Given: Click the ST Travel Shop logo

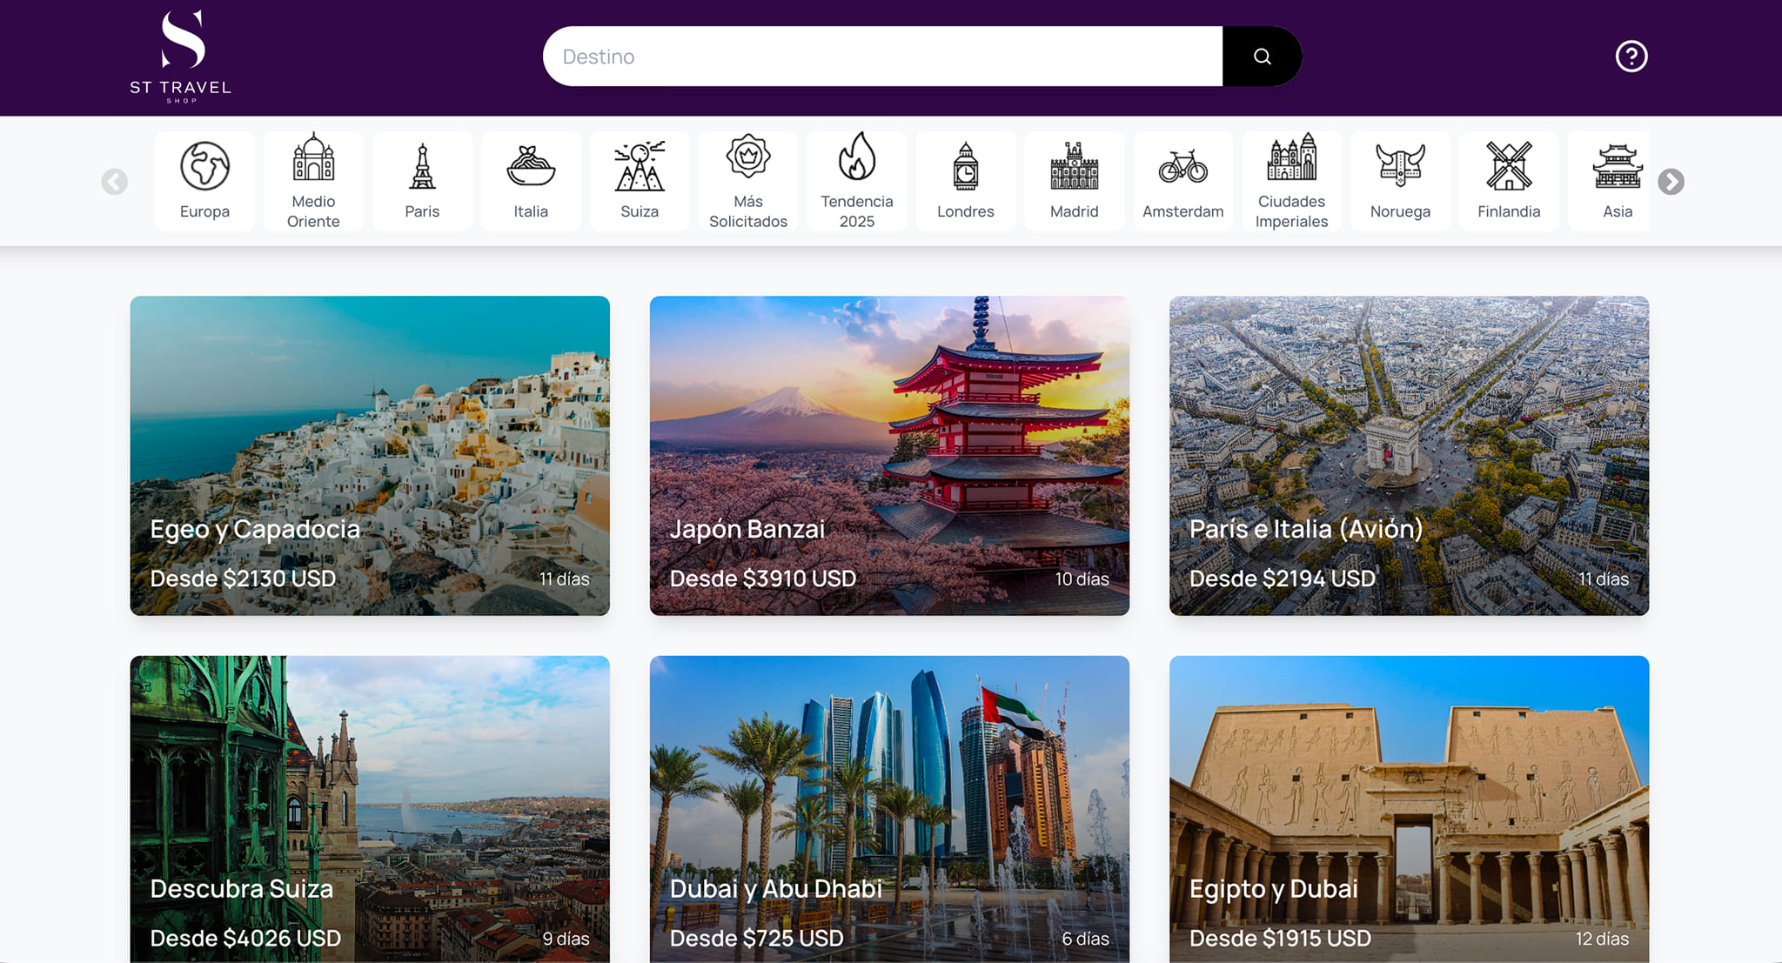Looking at the screenshot, I should click(181, 57).
